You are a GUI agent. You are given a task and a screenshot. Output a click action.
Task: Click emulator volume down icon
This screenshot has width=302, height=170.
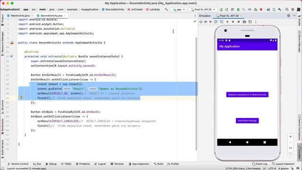click(x=210, y=22)
